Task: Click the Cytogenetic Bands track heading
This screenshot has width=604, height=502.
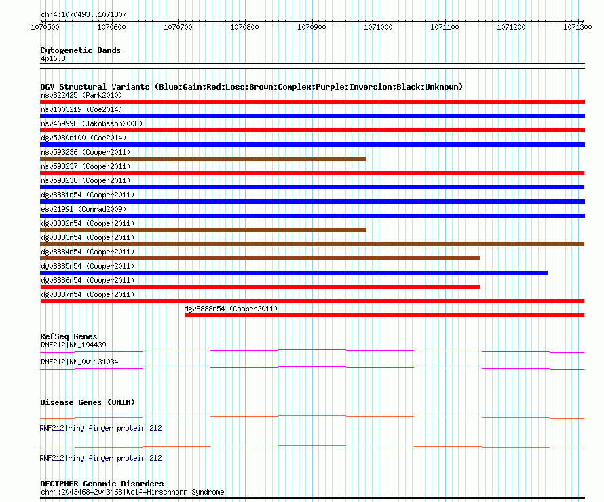Action: click(x=81, y=50)
